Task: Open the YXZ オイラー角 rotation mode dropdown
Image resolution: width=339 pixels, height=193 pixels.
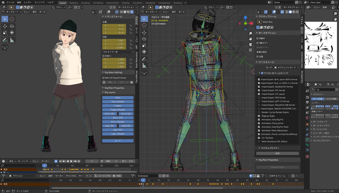Action: [118, 52]
